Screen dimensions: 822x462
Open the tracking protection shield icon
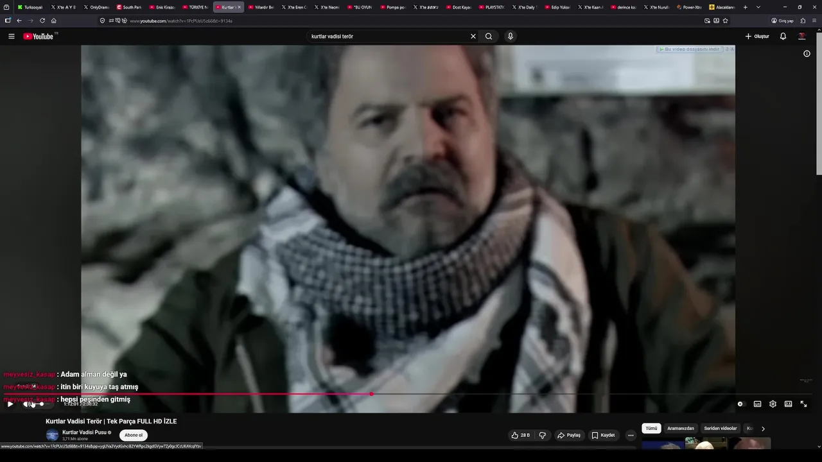click(103, 21)
